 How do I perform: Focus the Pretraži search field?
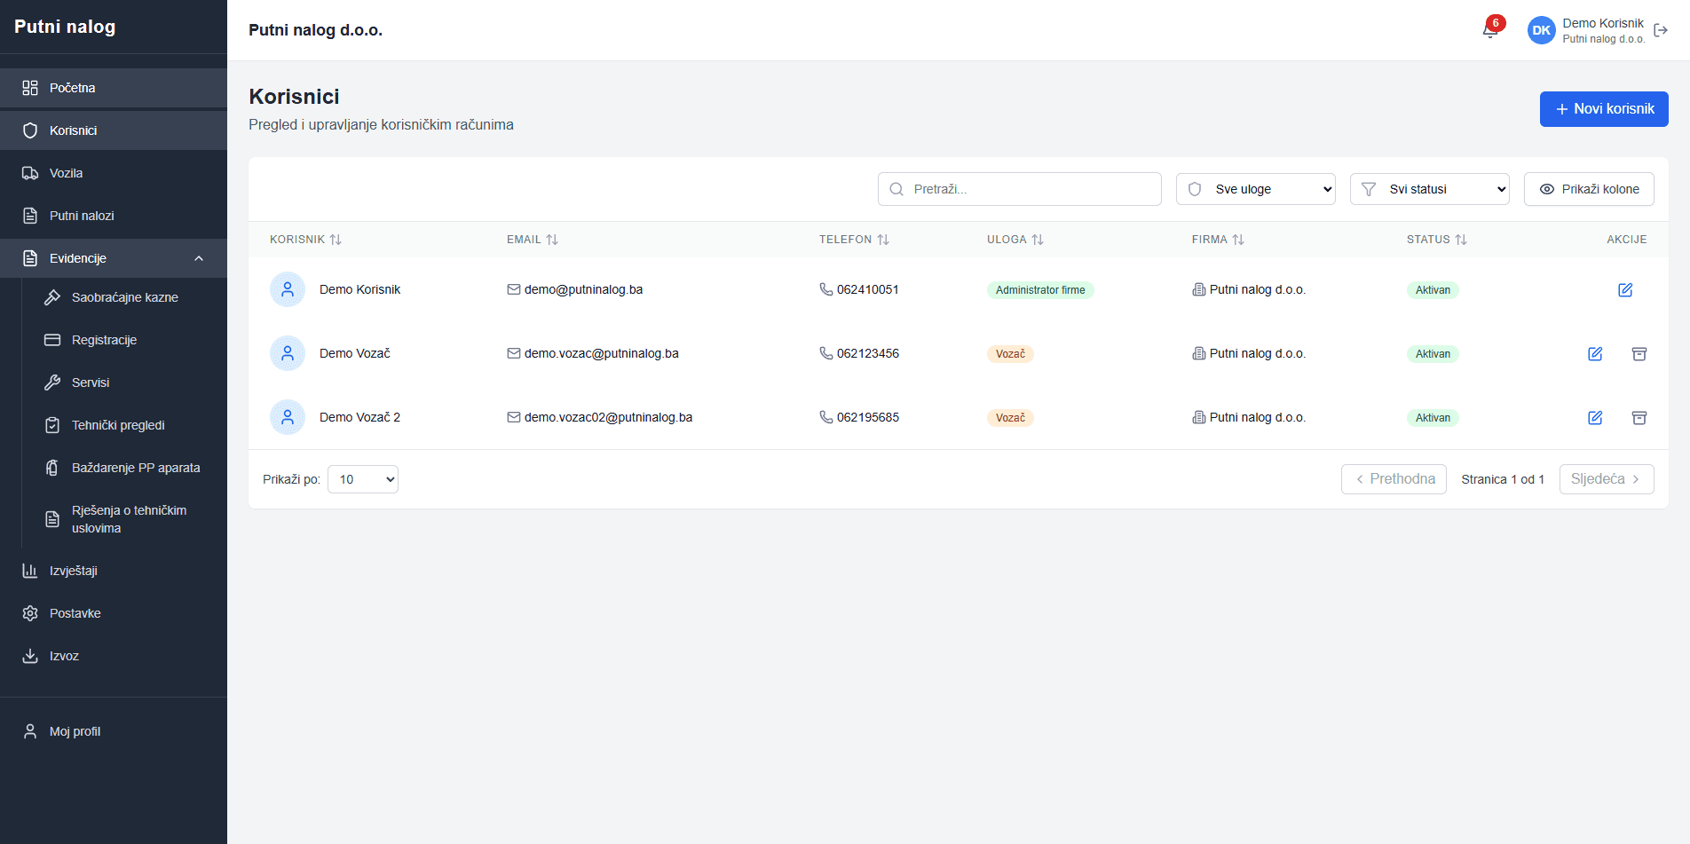[x=1030, y=189]
